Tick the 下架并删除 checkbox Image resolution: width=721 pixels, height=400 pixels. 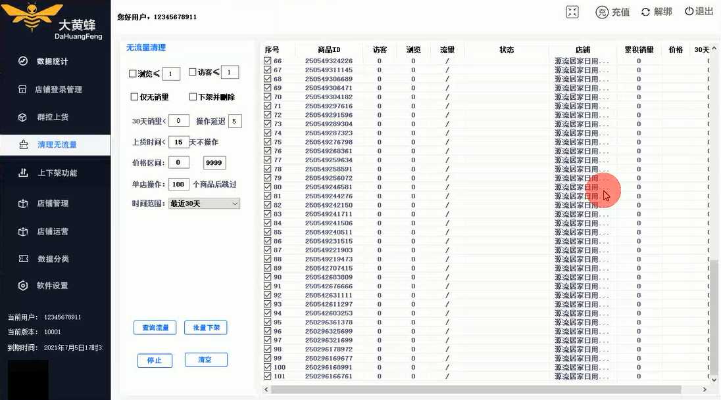point(193,97)
